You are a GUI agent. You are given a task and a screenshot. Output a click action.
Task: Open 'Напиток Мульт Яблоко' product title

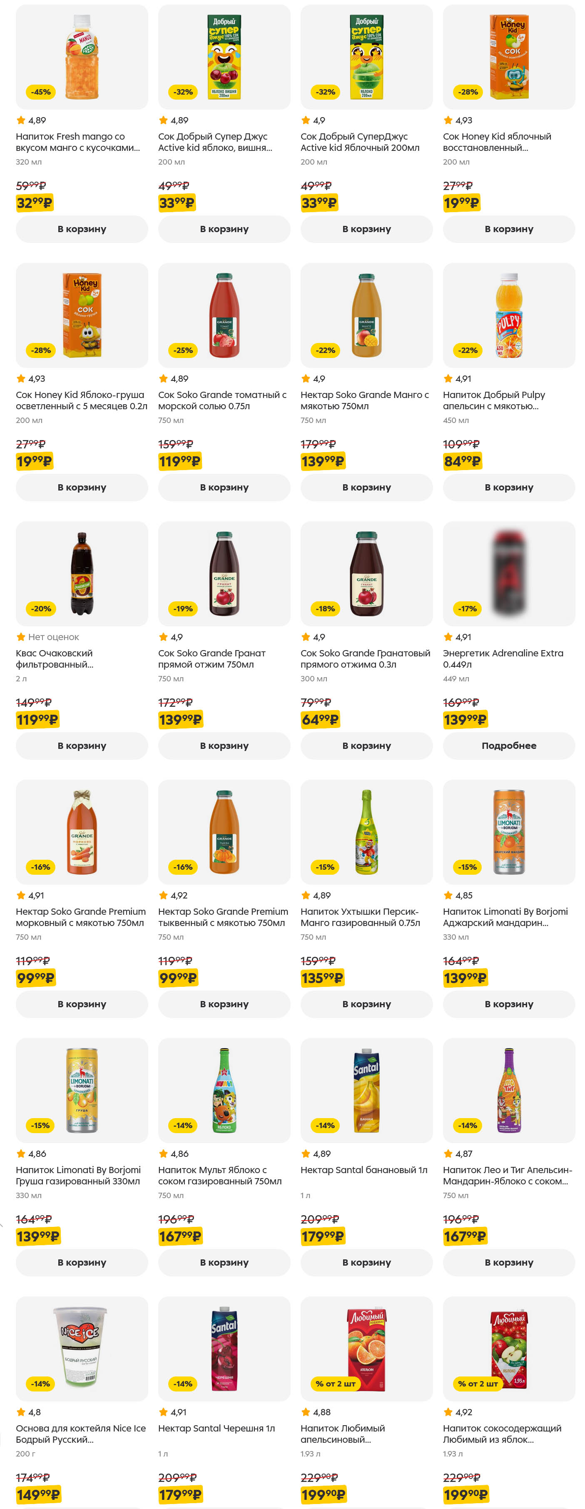pyautogui.click(x=219, y=1176)
